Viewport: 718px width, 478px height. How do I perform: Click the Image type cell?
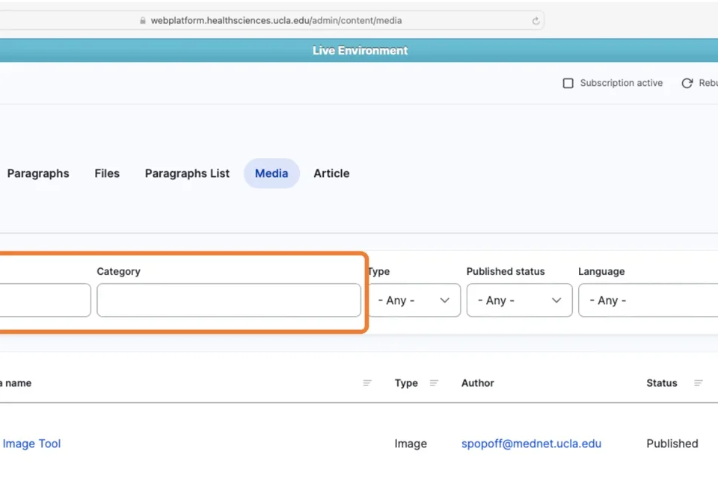411,444
